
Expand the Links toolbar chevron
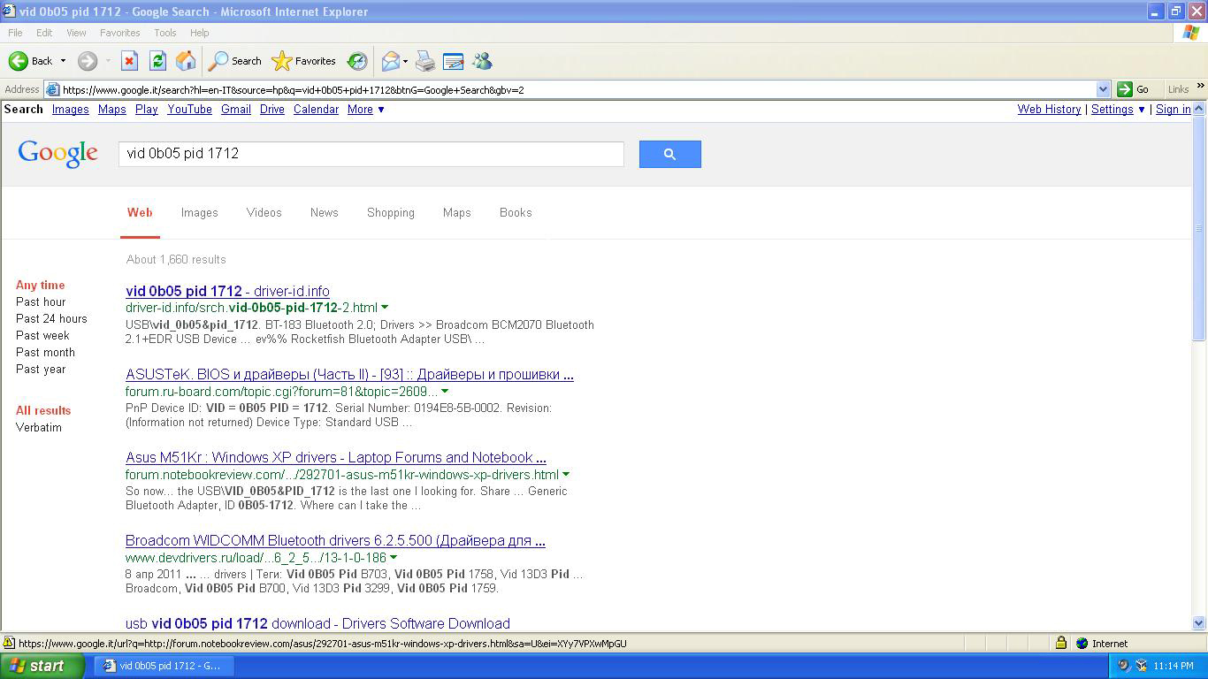click(x=1200, y=86)
